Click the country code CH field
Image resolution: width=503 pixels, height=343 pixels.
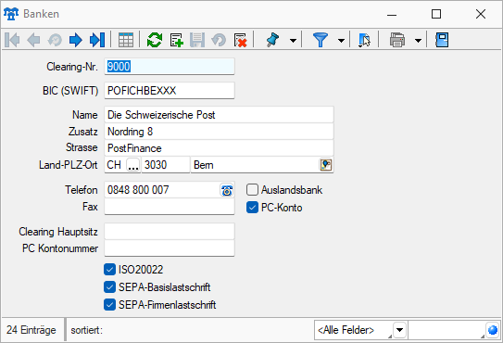pos(116,165)
